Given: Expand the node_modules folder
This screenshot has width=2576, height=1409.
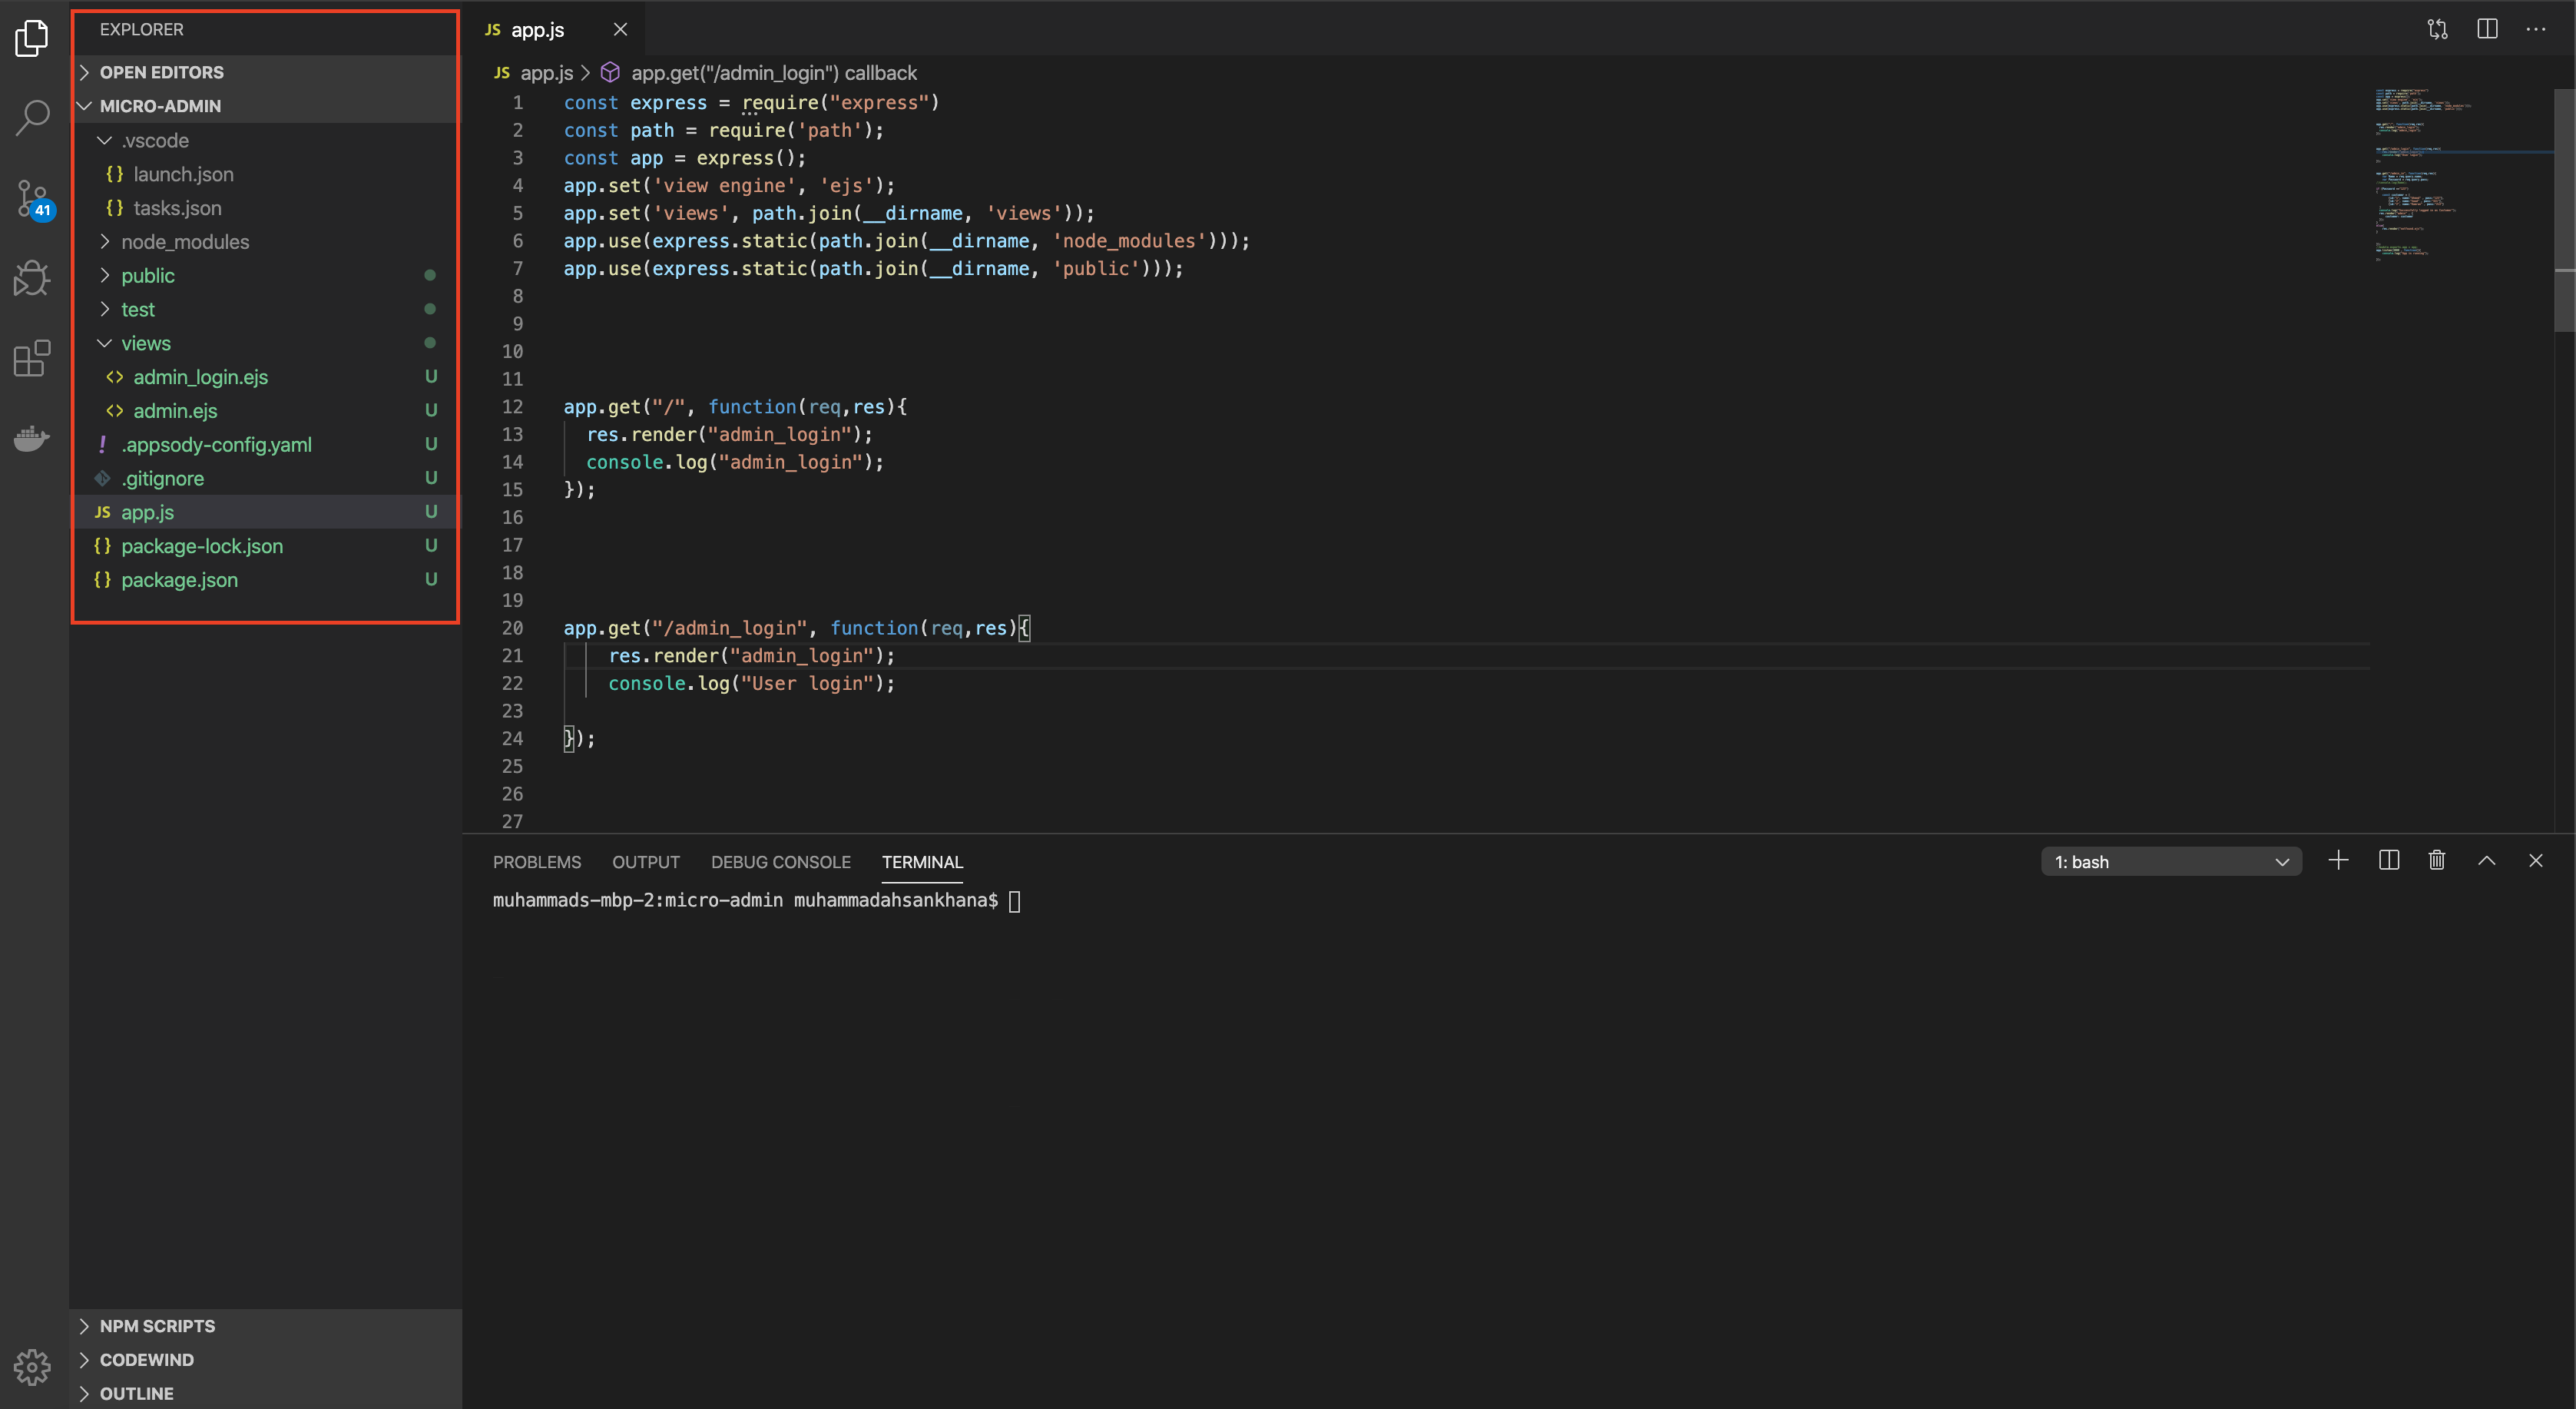Looking at the screenshot, I should (x=184, y=242).
